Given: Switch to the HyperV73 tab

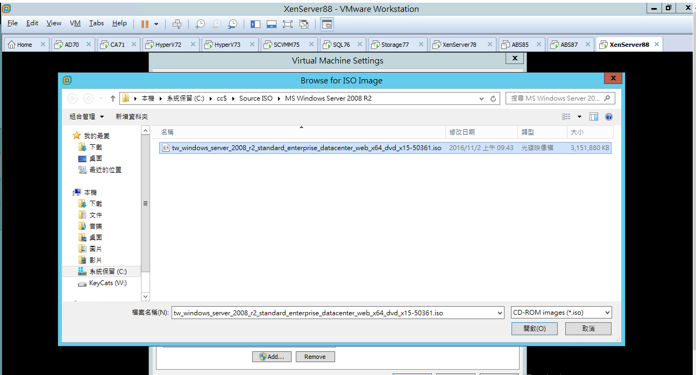Looking at the screenshot, I should (227, 45).
